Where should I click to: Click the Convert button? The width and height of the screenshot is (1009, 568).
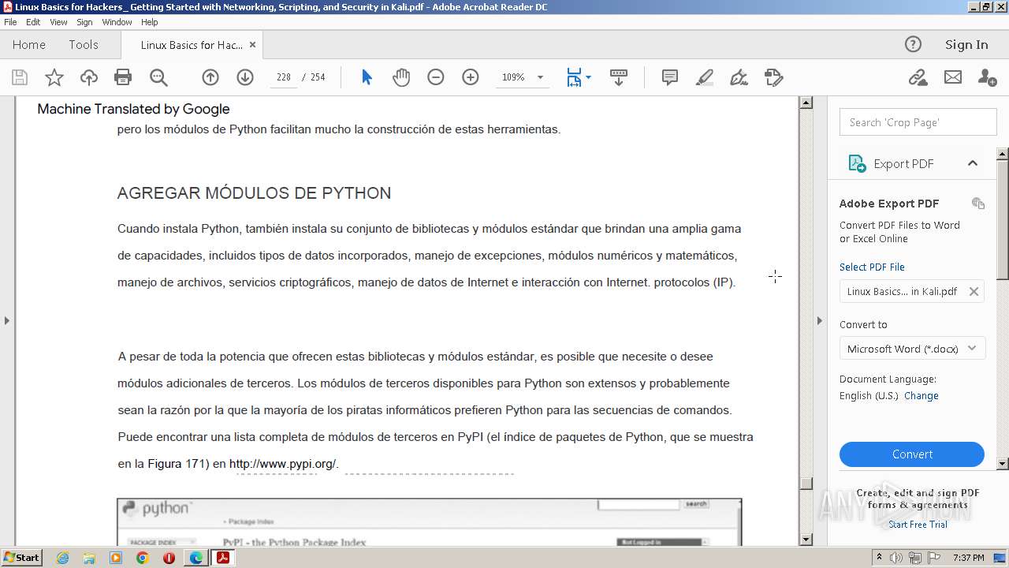912,454
